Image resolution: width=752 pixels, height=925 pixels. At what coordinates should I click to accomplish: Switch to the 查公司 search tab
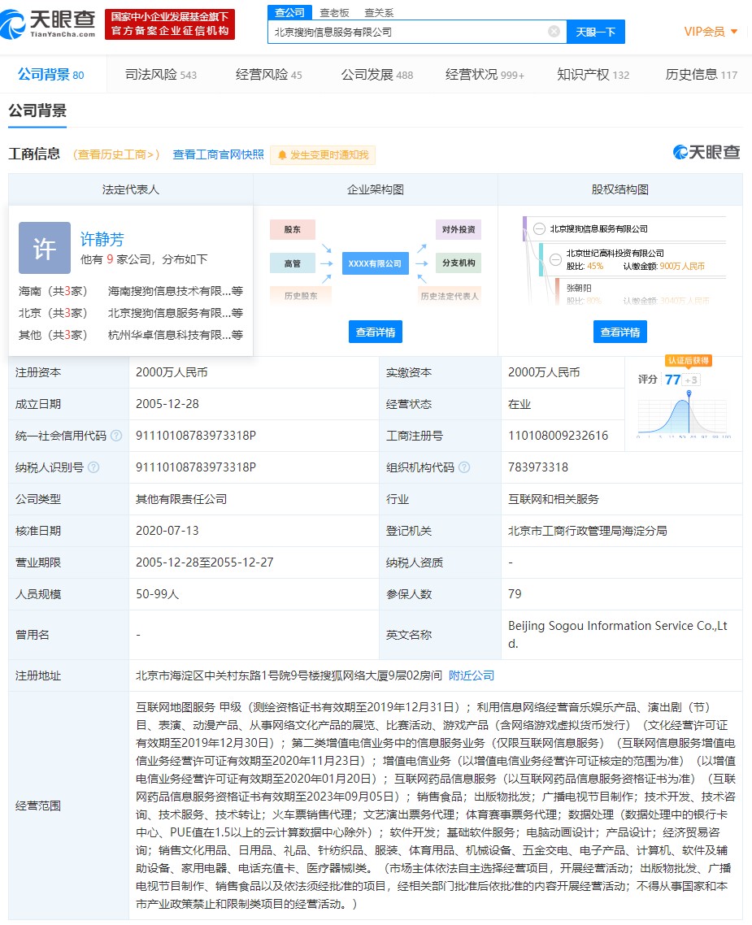289,12
